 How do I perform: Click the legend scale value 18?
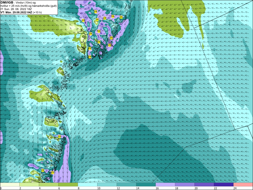point(177,188)
